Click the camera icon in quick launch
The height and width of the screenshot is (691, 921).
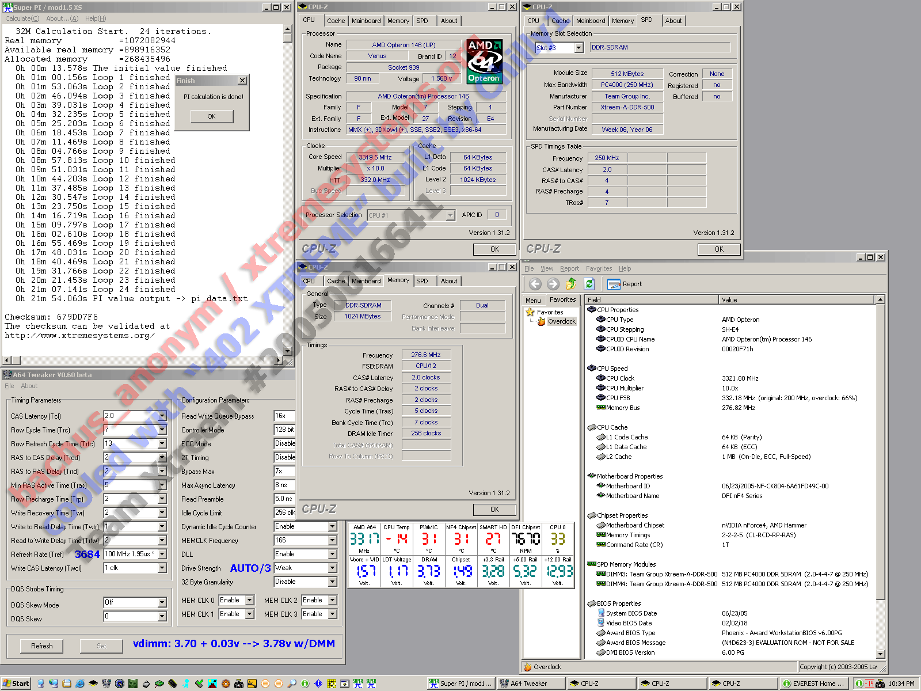pos(239,684)
